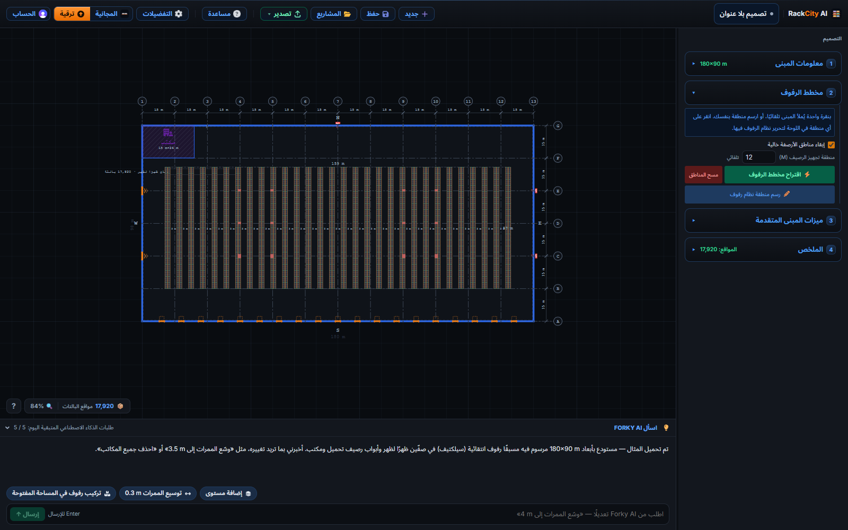Click the 84% zoom level text
This screenshot has height=530, width=848.
(x=37, y=406)
